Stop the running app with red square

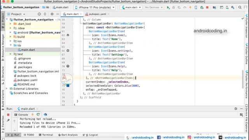207,7
